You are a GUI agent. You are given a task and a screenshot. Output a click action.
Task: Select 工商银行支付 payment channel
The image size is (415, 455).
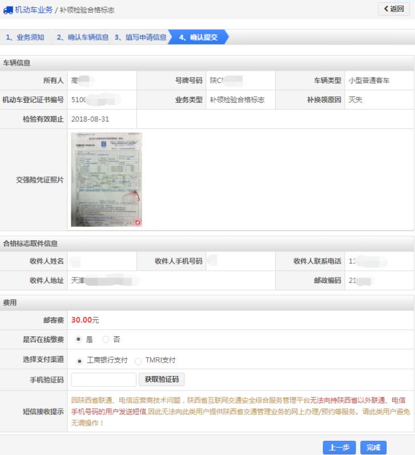(x=79, y=361)
